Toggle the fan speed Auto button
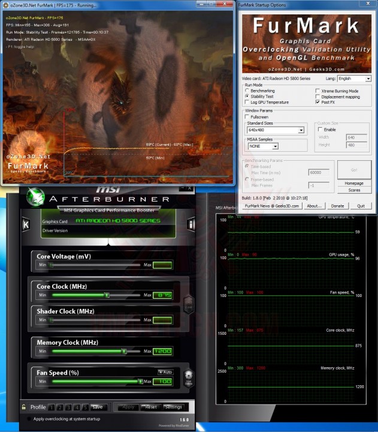The height and width of the screenshot is (432, 378). pyautogui.click(x=165, y=372)
